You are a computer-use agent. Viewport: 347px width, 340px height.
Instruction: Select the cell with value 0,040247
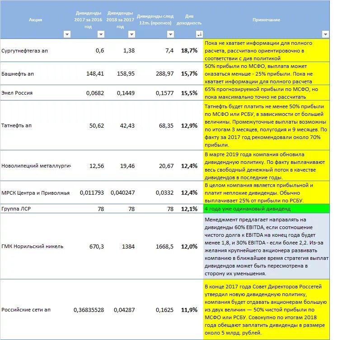[120, 193]
